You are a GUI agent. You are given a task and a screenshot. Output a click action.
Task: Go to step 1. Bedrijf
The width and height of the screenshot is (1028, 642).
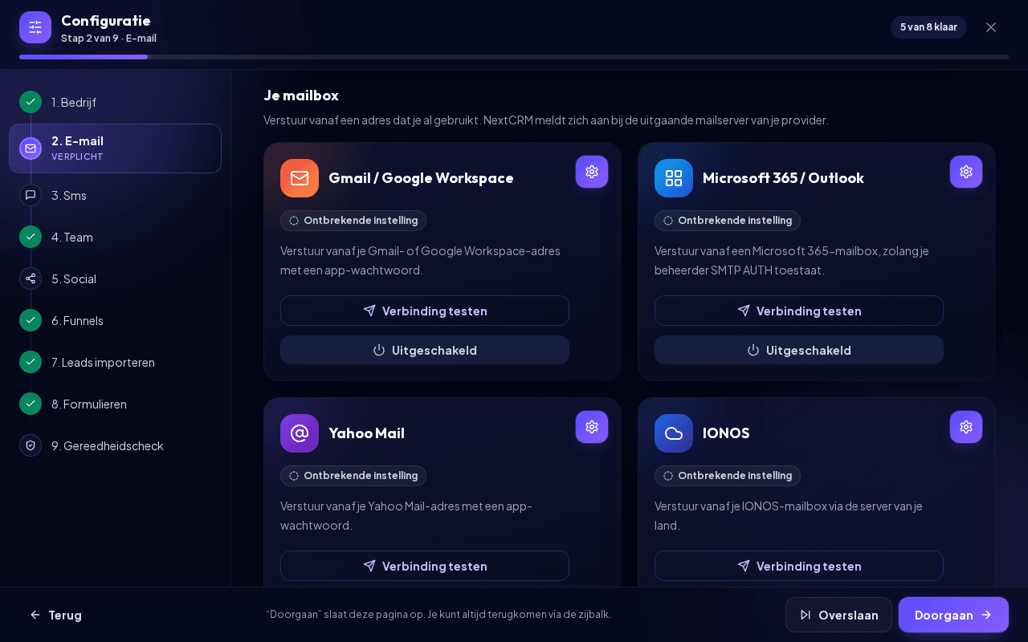click(115, 102)
